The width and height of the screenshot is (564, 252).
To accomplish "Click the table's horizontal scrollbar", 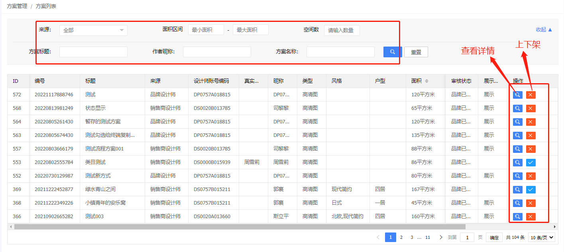I will coord(239,227).
